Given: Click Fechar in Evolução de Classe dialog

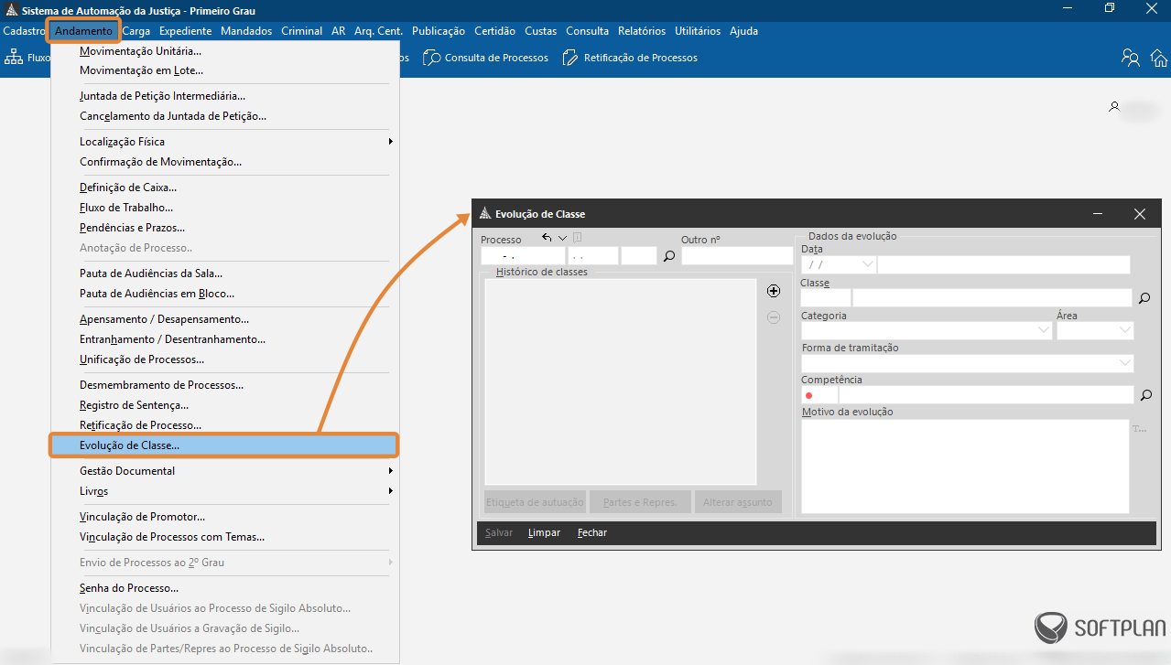Looking at the screenshot, I should tap(592, 532).
